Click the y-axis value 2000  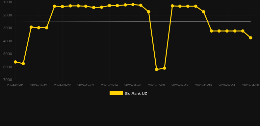point(8,15)
